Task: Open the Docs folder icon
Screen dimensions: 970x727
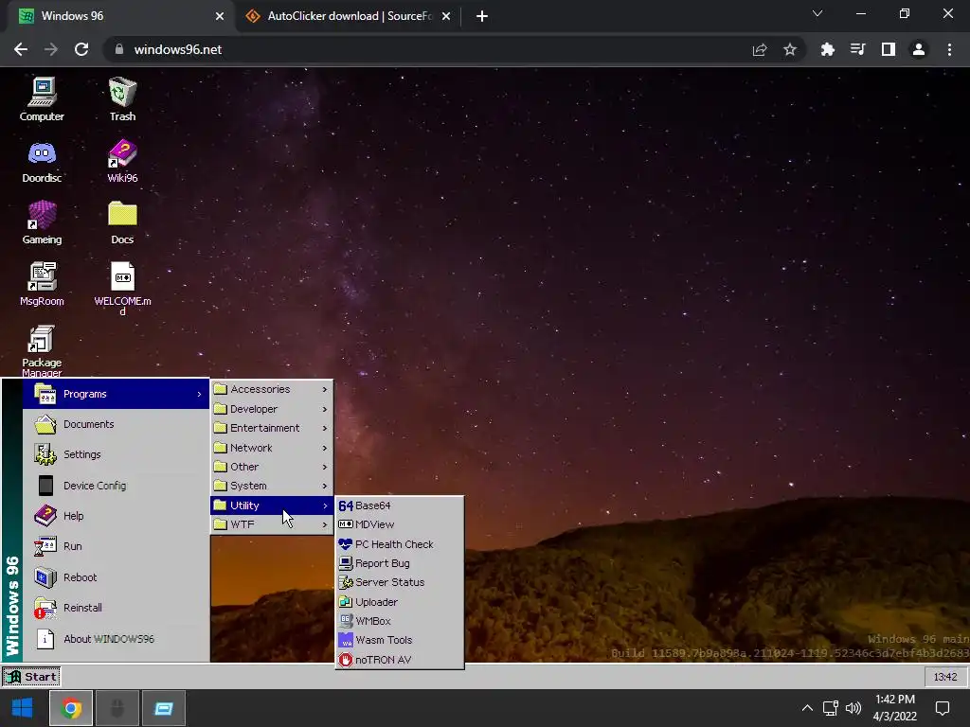Action: point(122,222)
